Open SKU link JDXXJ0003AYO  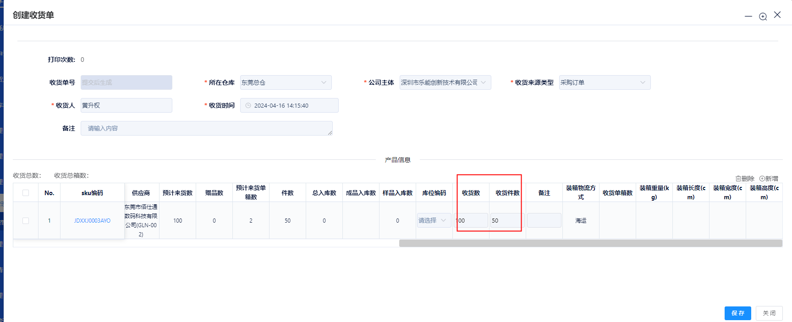pos(92,221)
